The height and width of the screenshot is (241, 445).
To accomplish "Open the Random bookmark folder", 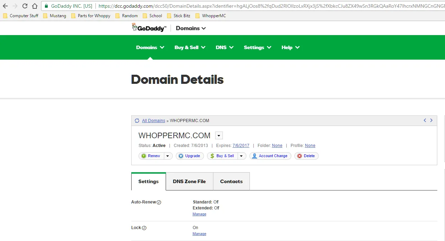I will click(x=126, y=16).
